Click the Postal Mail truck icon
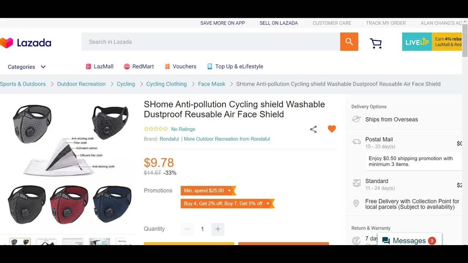 click(x=356, y=142)
